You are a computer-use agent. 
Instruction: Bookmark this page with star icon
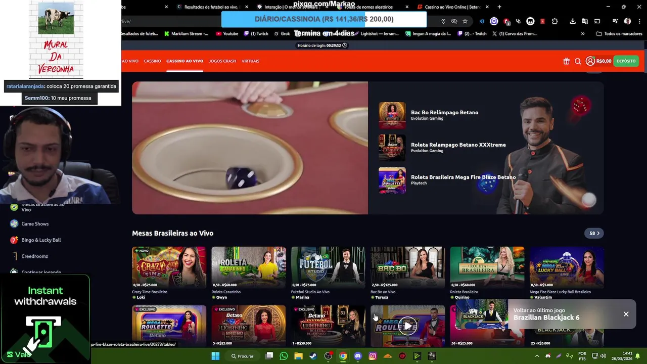pyautogui.click(x=465, y=21)
